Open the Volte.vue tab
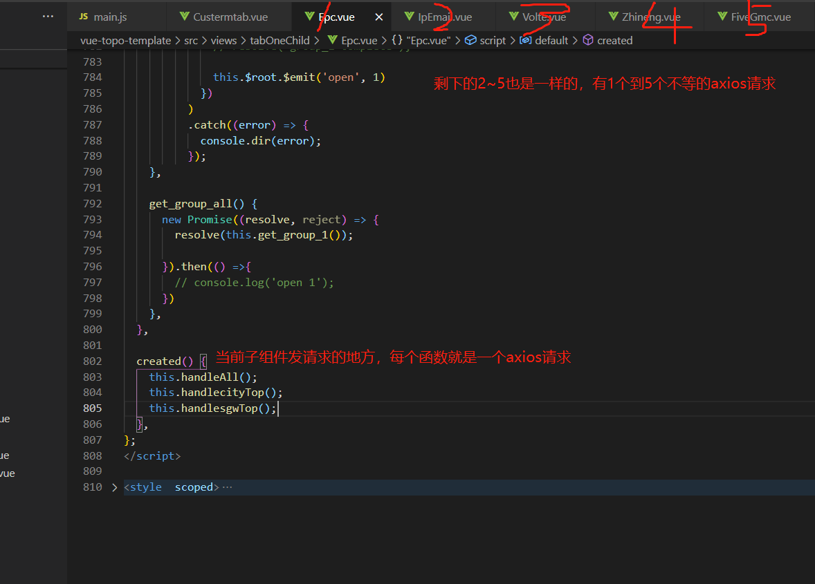815x584 pixels. click(544, 17)
